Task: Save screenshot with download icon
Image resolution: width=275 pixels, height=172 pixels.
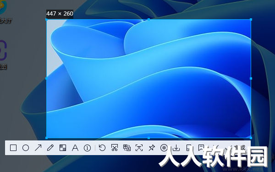Action: tap(176, 148)
